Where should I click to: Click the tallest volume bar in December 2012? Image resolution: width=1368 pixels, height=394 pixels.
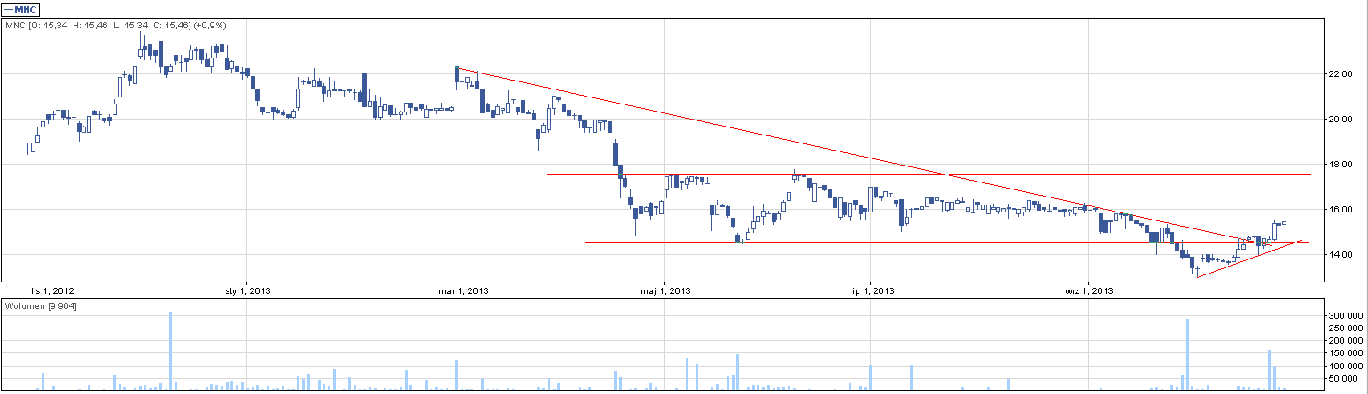click(x=170, y=352)
